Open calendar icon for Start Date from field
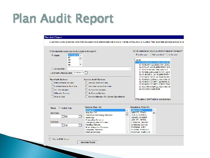Image resolution: width=210 pixels, height=158 pixels. pos(63,116)
